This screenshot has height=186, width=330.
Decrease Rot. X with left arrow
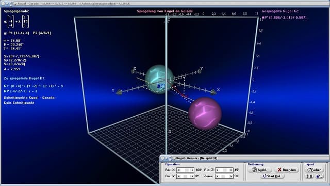(x=179, y=170)
